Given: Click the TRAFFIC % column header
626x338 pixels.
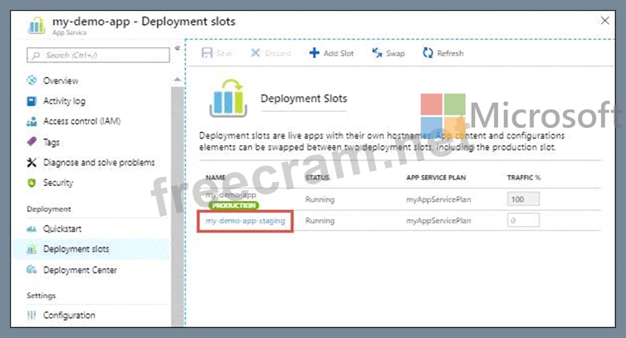Looking at the screenshot, I should tap(524, 178).
